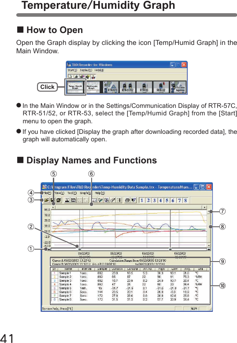Open the RTR-5 Series Registration icon
This screenshot has height=343, width=237.
(178, 87)
